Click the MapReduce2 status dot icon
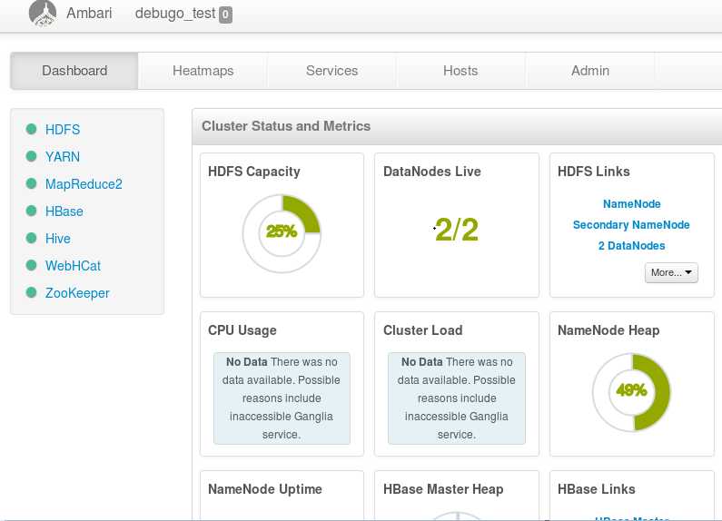 coord(32,184)
